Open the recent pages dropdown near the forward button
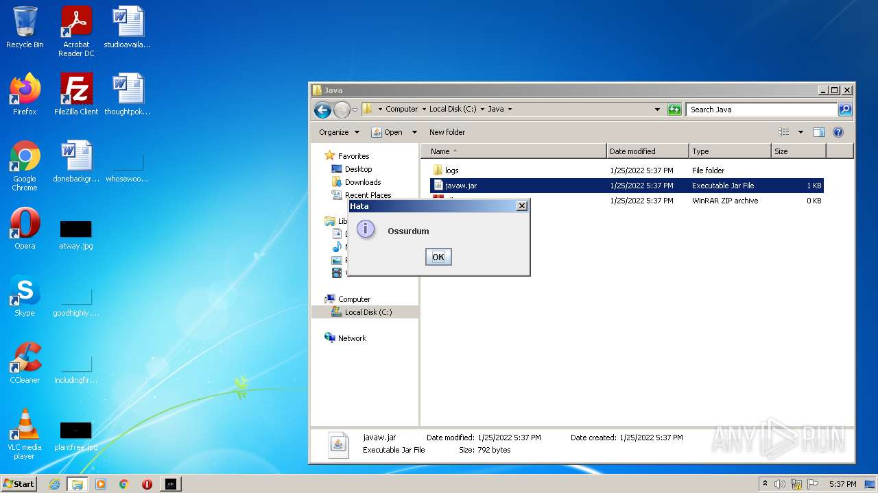 [355, 110]
